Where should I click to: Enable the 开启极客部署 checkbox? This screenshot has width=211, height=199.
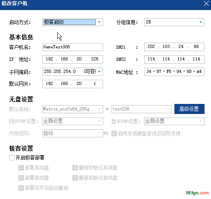coord(12,158)
